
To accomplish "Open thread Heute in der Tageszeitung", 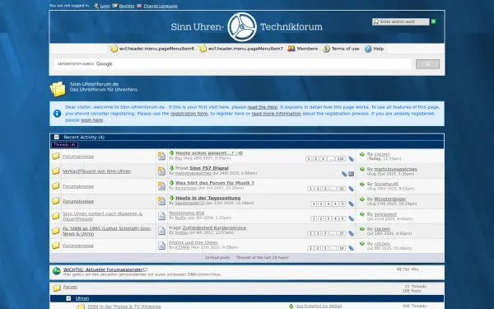I will (x=208, y=198).
